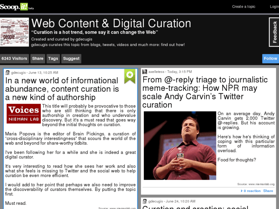Open the Curation and creation article title

[195, 207]
